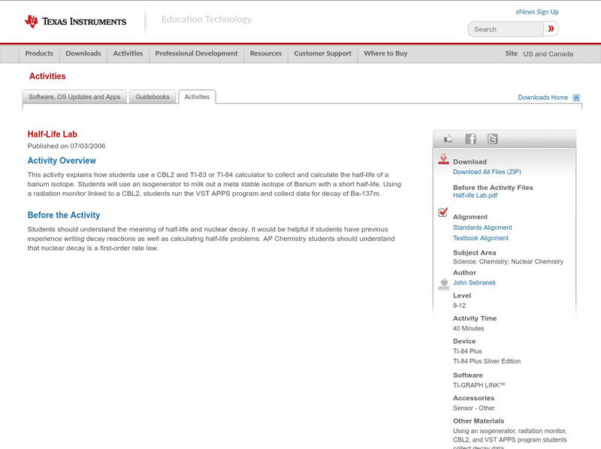Click the 'Published on 07/03/2006' text

[66, 146]
